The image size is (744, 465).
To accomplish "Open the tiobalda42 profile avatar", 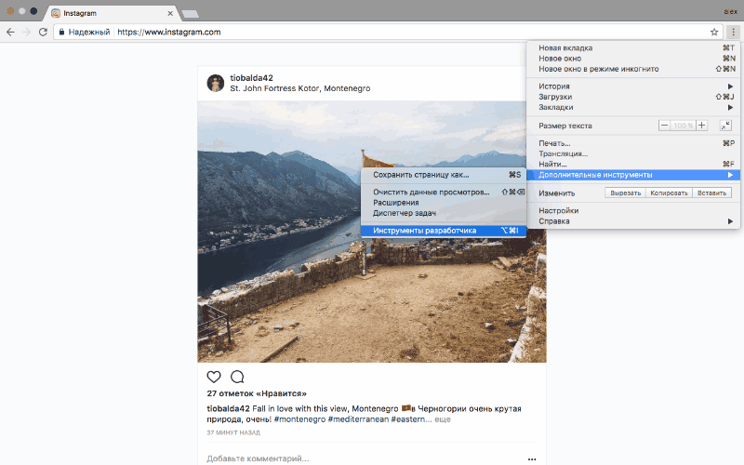I will coord(216,83).
